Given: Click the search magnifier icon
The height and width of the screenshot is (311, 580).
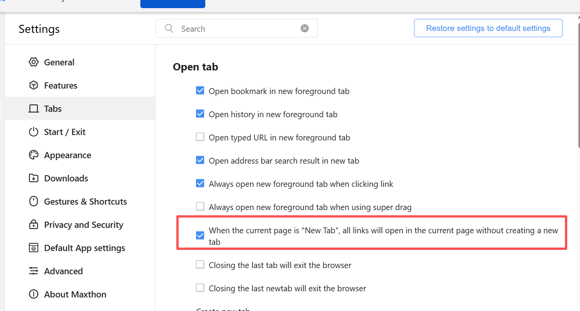Looking at the screenshot, I should pyautogui.click(x=169, y=29).
